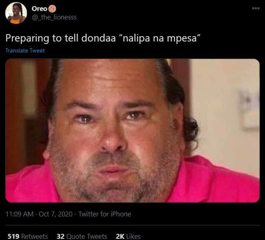Click the Oreo profile avatar picture
Image resolution: width=265 pixels, height=240 pixels.
coord(16,13)
